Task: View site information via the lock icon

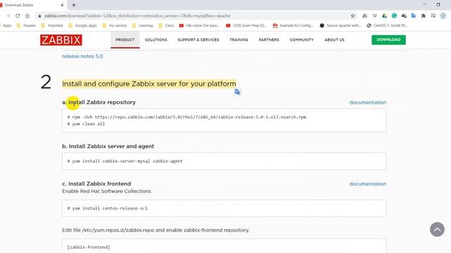Action: point(39,15)
